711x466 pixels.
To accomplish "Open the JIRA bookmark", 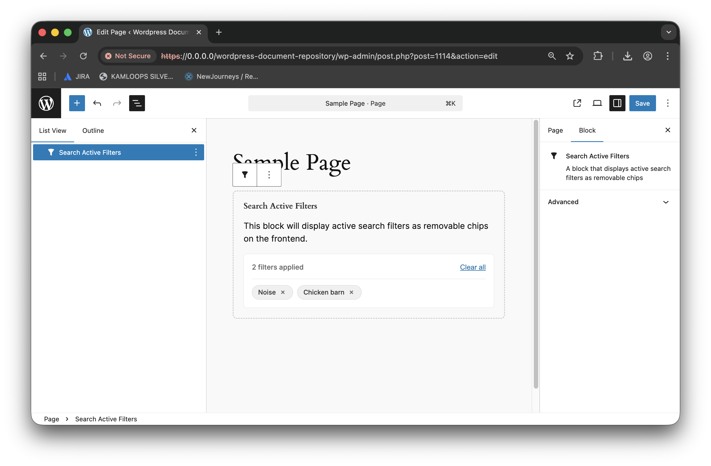I will [x=76, y=77].
